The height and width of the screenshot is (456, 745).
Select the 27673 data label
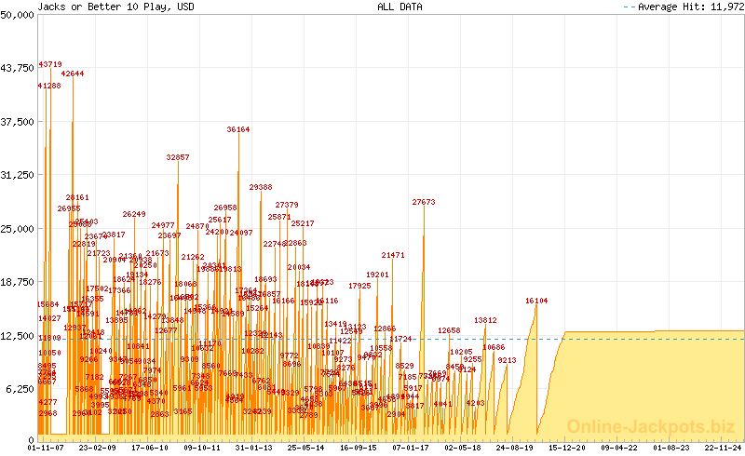point(424,202)
